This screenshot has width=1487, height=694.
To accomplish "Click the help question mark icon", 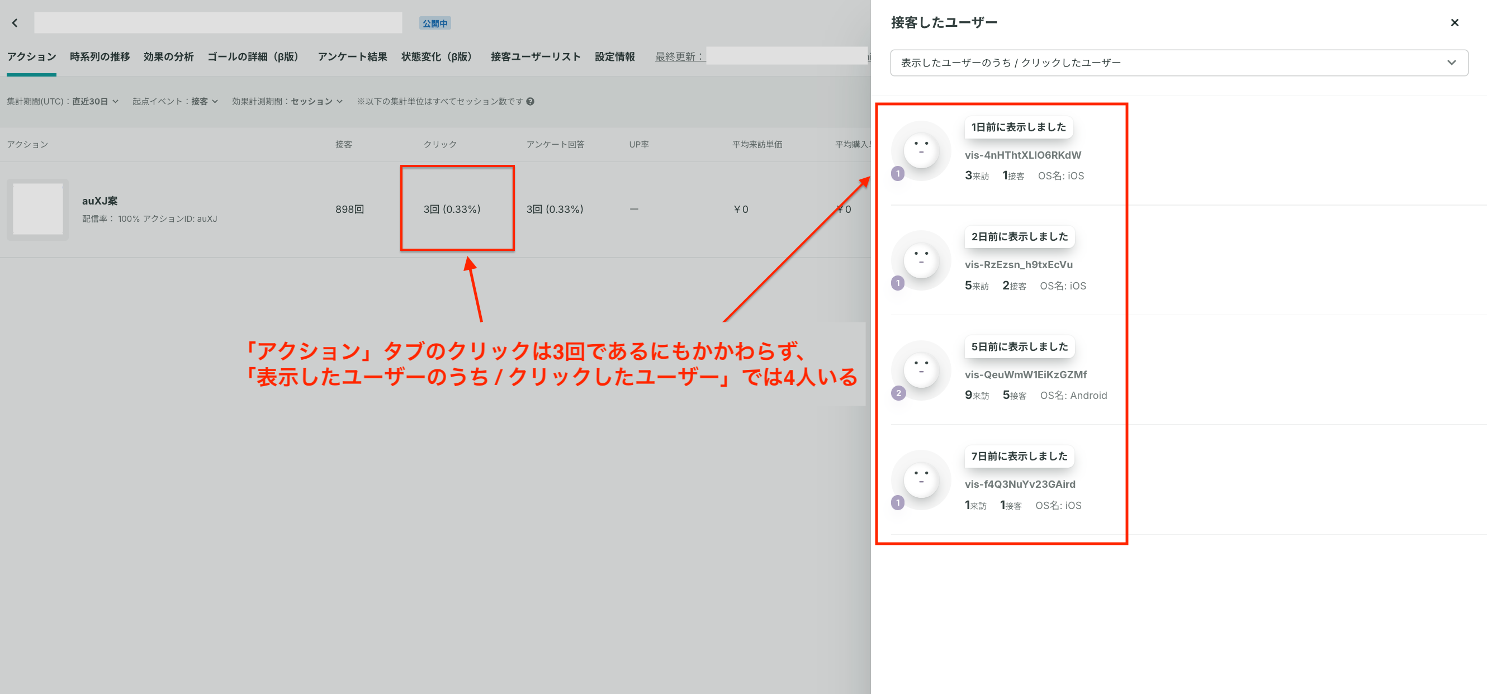I will click(530, 102).
